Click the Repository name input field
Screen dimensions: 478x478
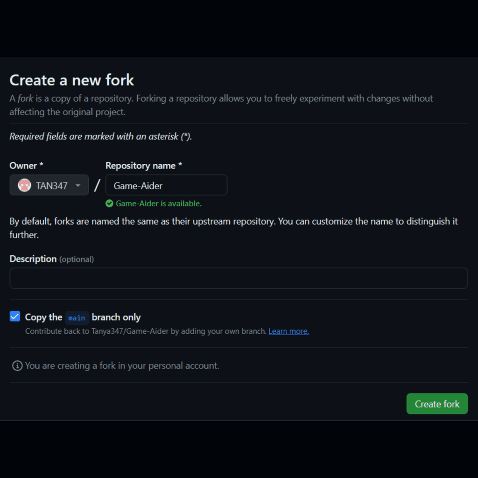click(166, 185)
